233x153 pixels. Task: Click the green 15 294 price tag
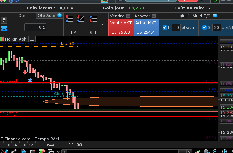tap(226, 107)
